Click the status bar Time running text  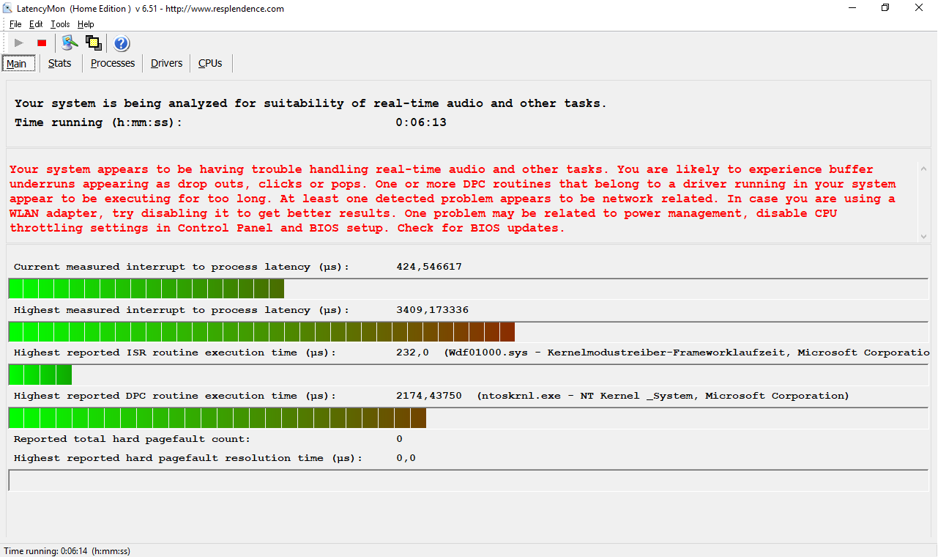click(67, 551)
